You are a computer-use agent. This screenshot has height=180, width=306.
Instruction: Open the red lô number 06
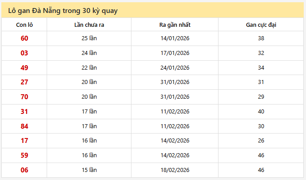point(24,170)
